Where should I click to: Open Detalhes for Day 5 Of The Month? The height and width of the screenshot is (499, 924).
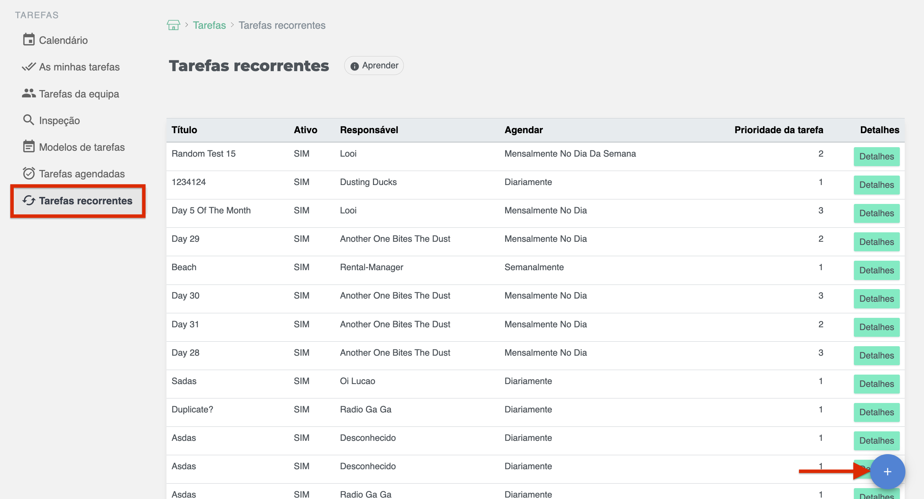(876, 213)
